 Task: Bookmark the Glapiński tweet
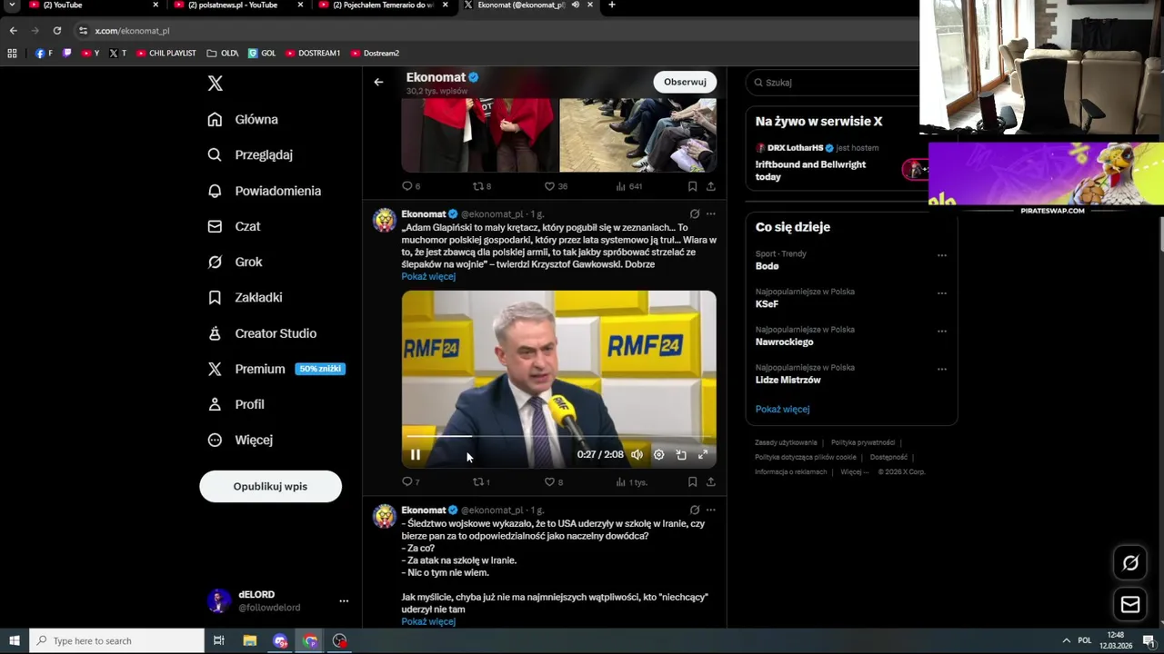tap(692, 482)
